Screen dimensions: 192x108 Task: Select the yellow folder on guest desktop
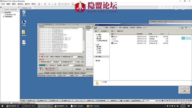click(24, 33)
